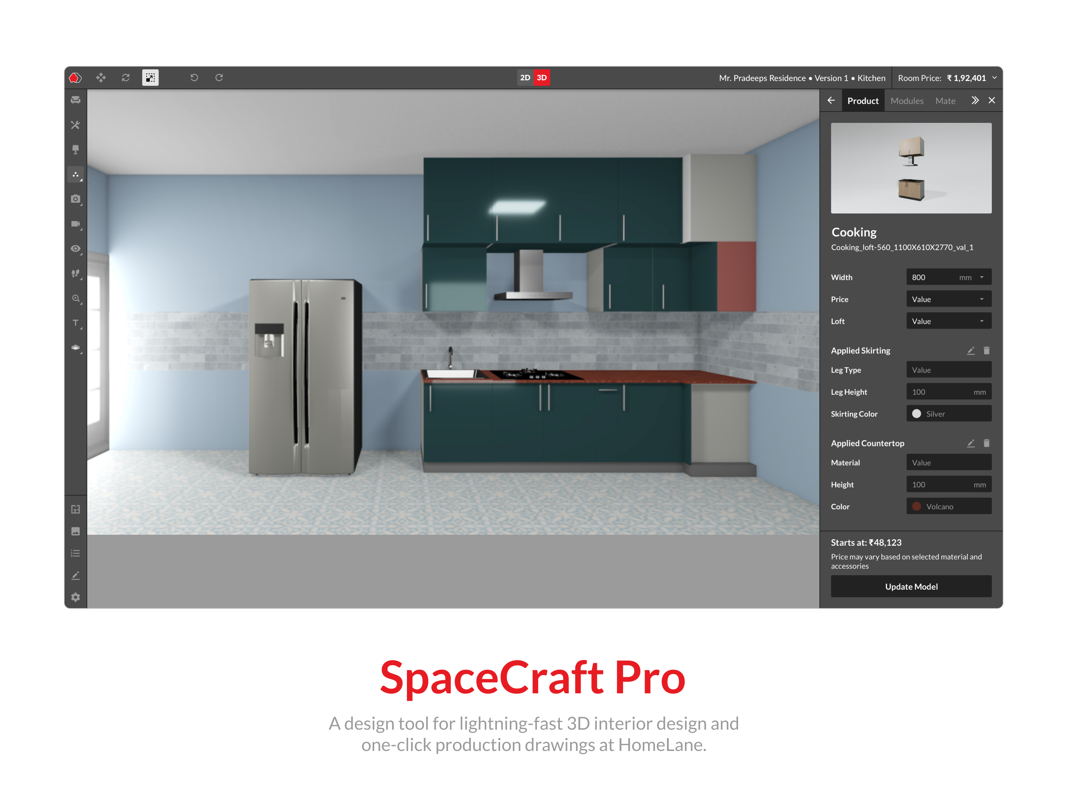Show more tabs with double chevron
Viewport: 1066px width, 799px height.
coord(975,100)
